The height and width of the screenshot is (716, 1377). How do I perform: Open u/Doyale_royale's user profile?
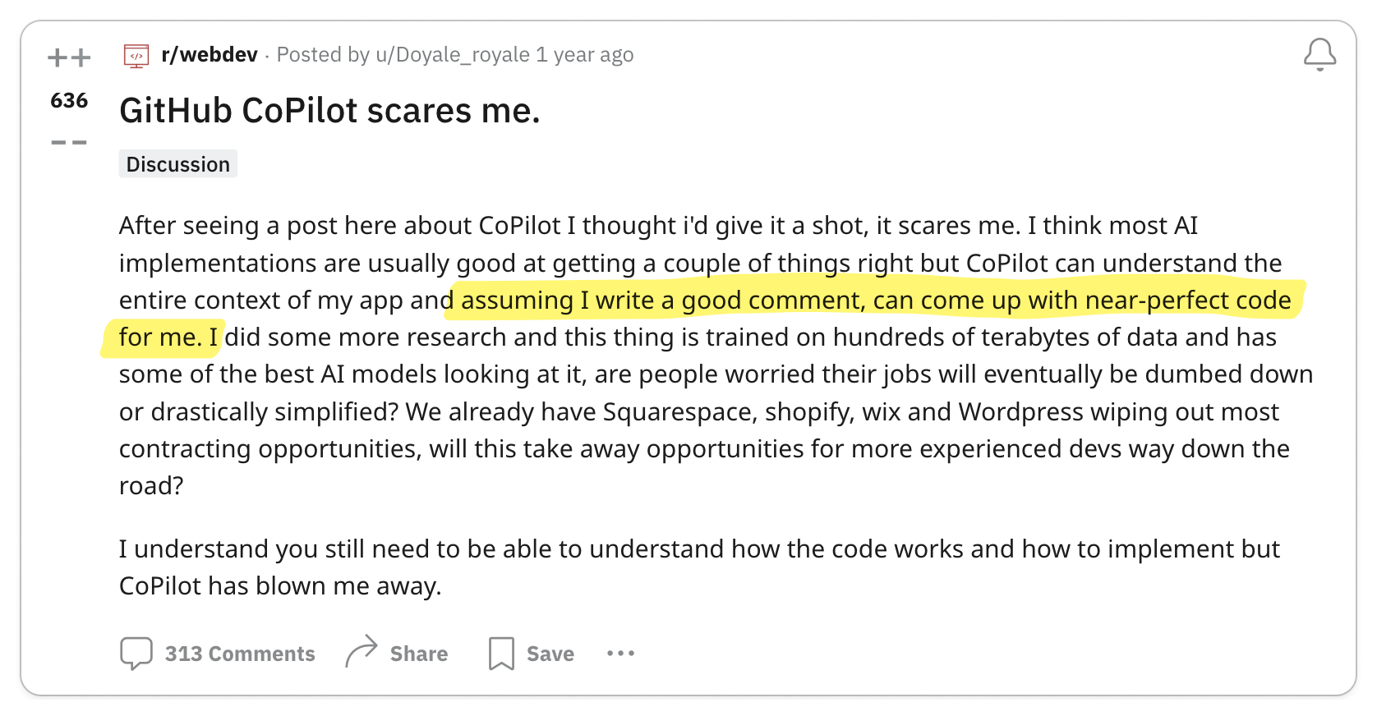click(453, 55)
